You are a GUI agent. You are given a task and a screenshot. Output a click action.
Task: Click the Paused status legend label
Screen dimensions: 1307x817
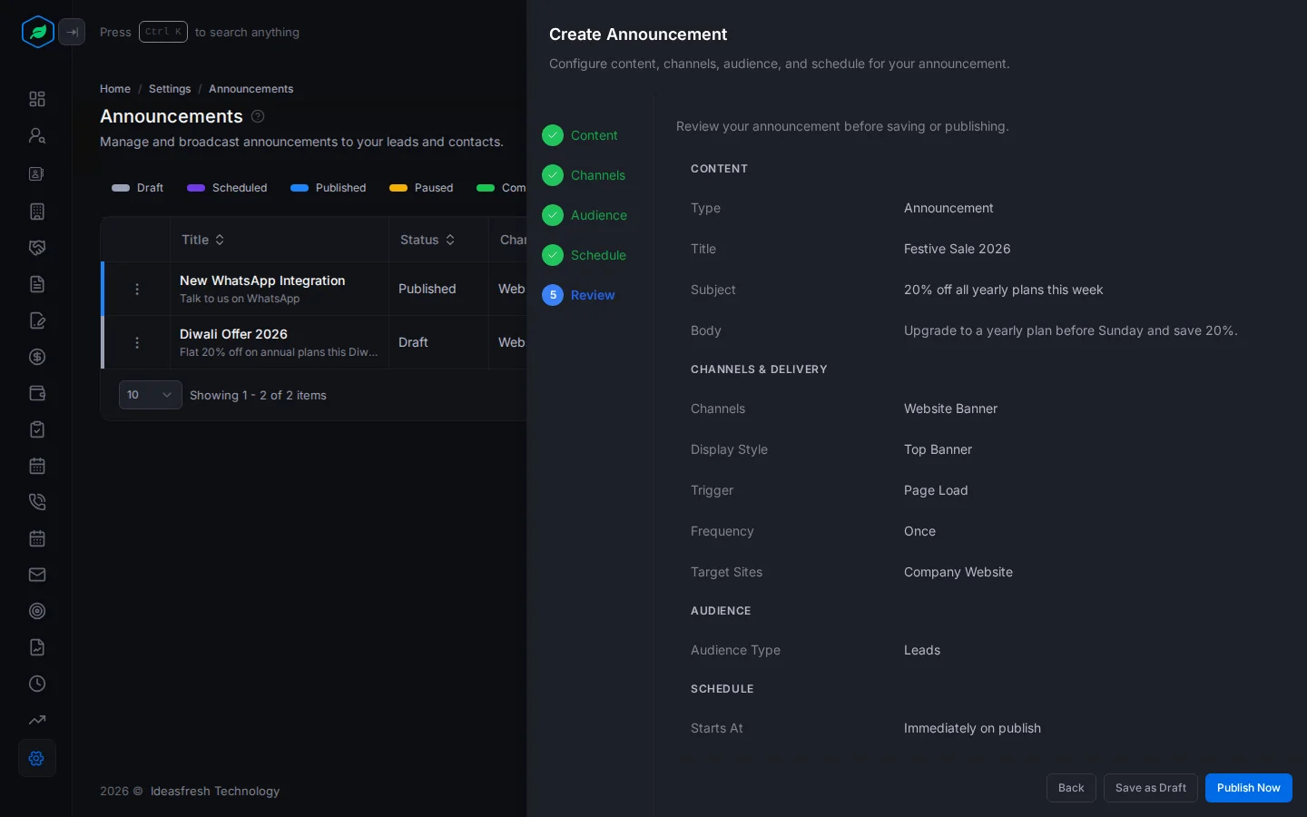tap(434, 188)
